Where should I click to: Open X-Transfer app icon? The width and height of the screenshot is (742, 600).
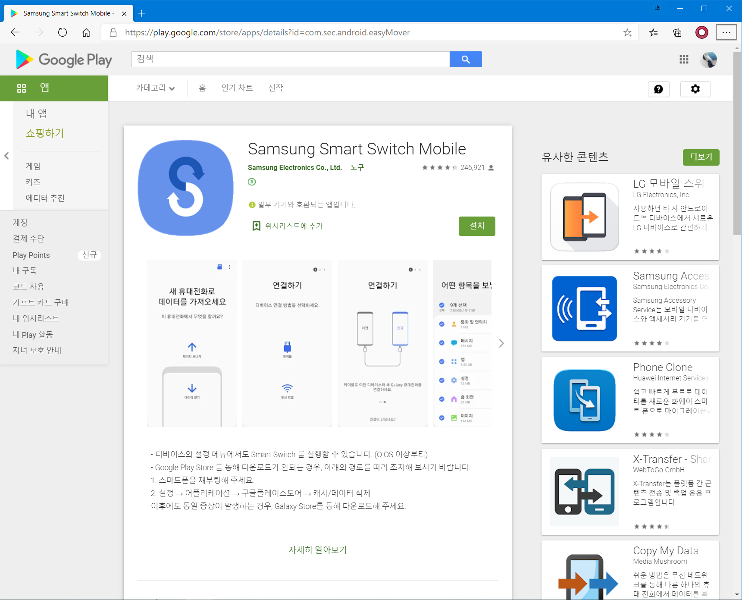coord(585,492)
